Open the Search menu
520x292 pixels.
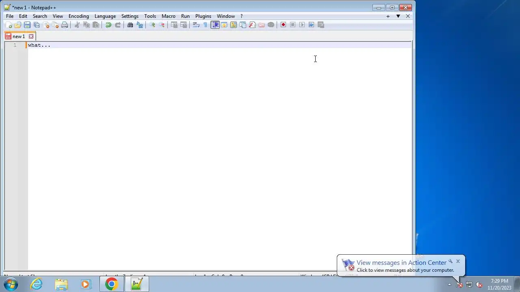[40, 16]
